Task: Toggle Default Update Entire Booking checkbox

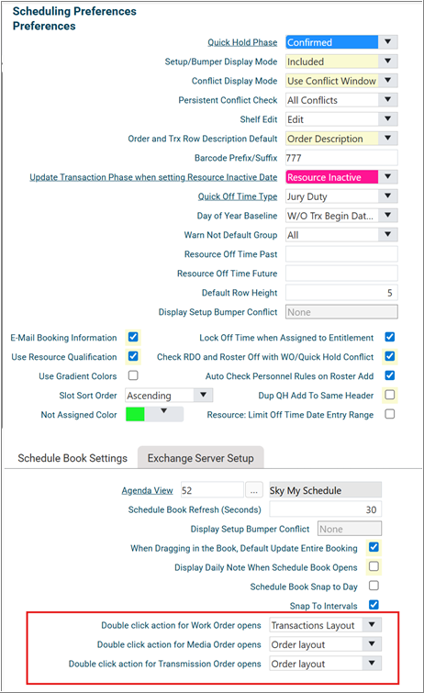Action: [374, 547]
